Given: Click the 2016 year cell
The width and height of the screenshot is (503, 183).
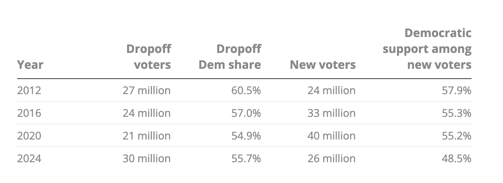Looking at the screenshot, I should click(x=29, y=113).
